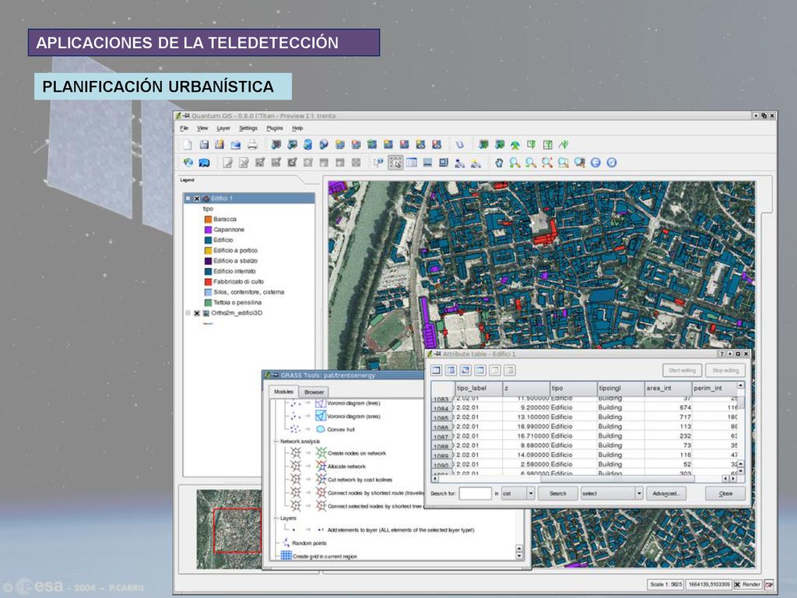The width and height of the screenshot is (797, 598).
Task: Click the Start editing button
Action: tap(682, 370)
